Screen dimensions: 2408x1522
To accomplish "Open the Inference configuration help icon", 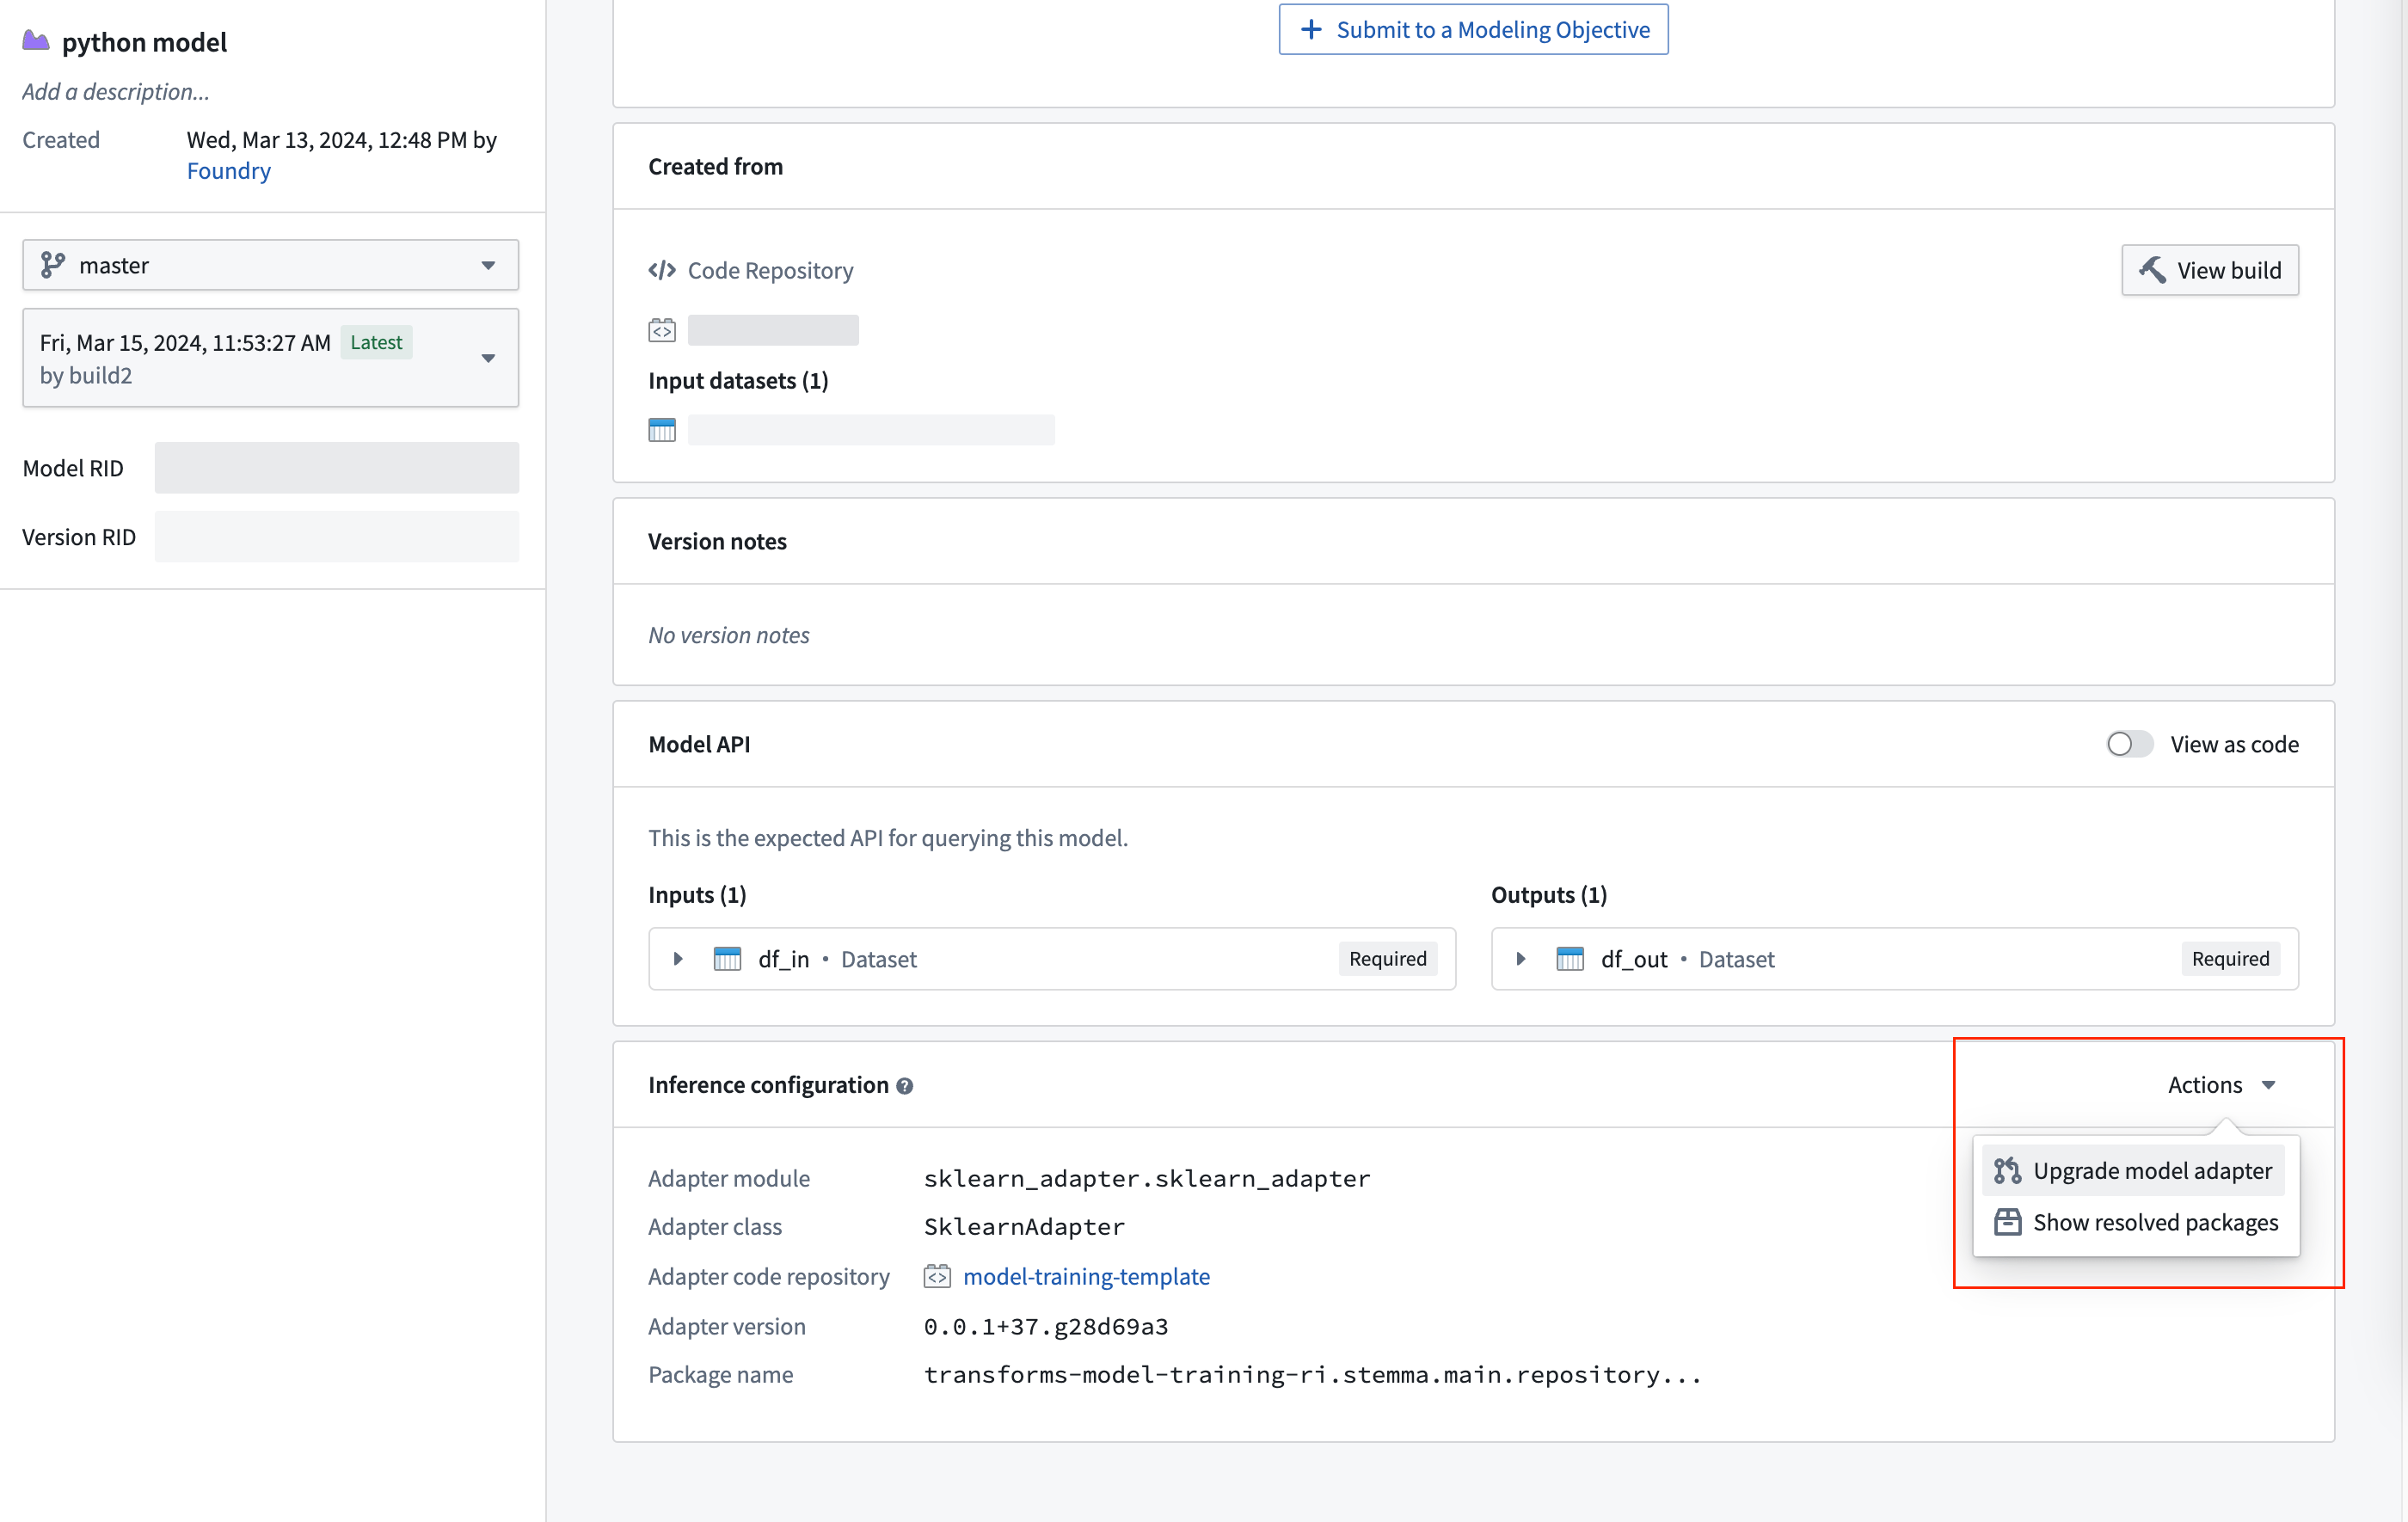I will [x=905, y=1085].
